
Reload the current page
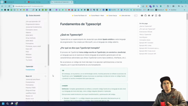pyautogui.click(x=9, y=6)
